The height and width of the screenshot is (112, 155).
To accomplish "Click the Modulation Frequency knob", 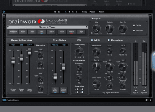I will pyautogui.click(x=79, y=68).
